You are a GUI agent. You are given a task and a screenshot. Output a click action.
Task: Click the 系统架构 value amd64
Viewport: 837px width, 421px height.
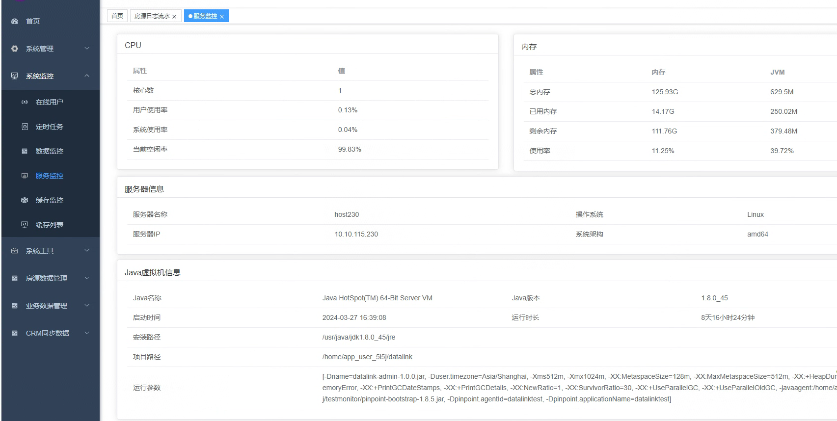tap(757, 234)
